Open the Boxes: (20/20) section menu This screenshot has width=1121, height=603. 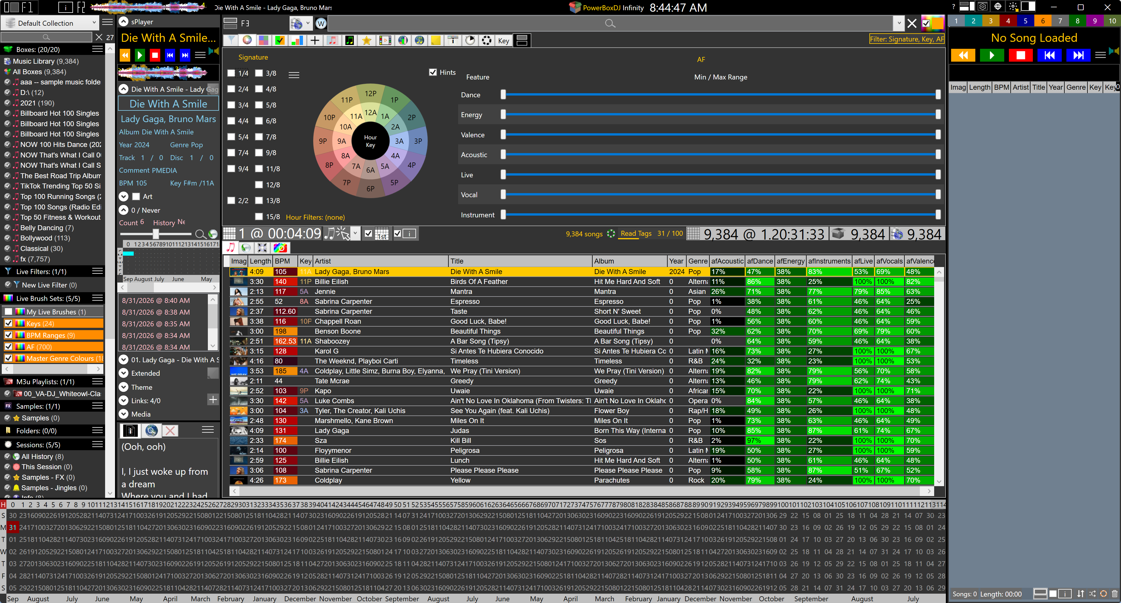point(98,49)
